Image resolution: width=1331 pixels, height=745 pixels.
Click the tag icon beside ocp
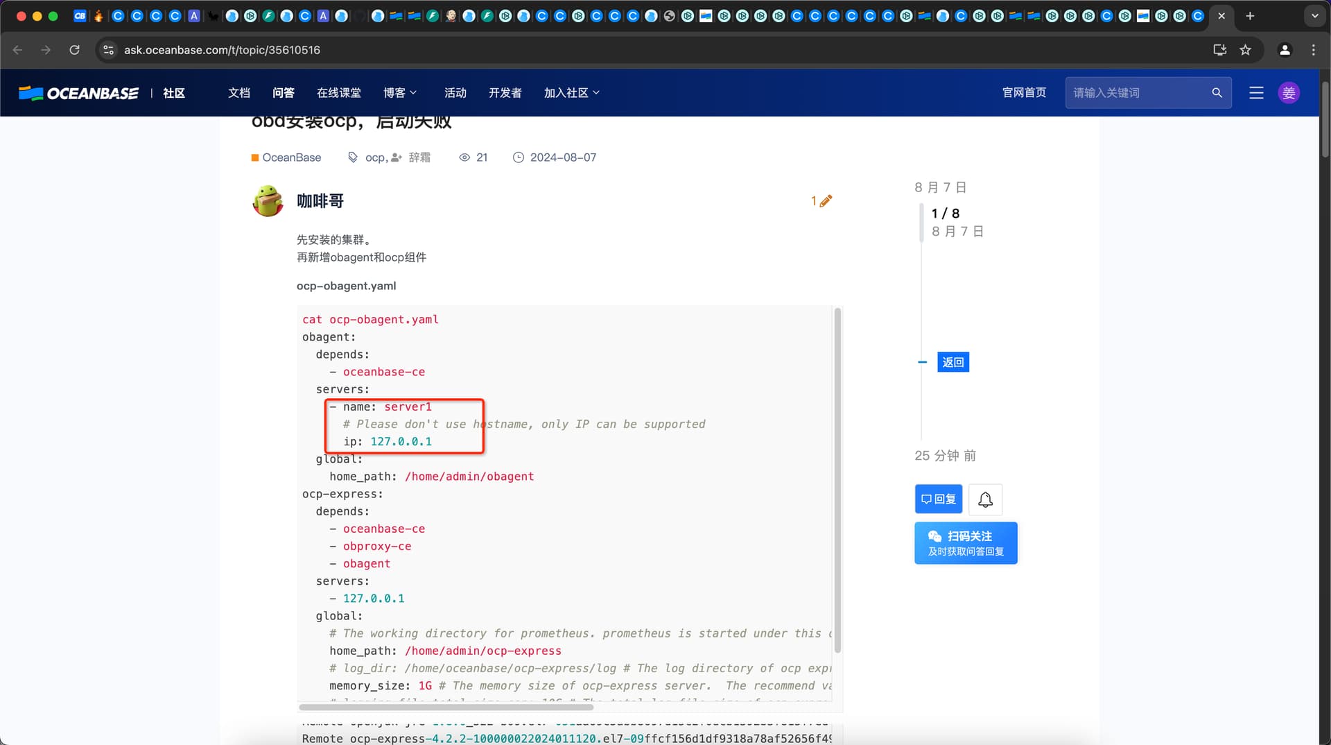click(x=353, y=157)
